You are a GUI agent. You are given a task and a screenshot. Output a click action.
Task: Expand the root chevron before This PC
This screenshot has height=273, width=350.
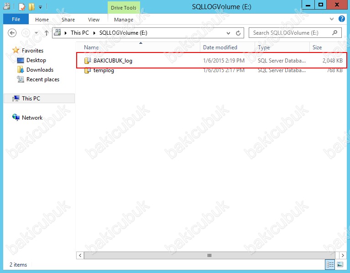[66, 33]
